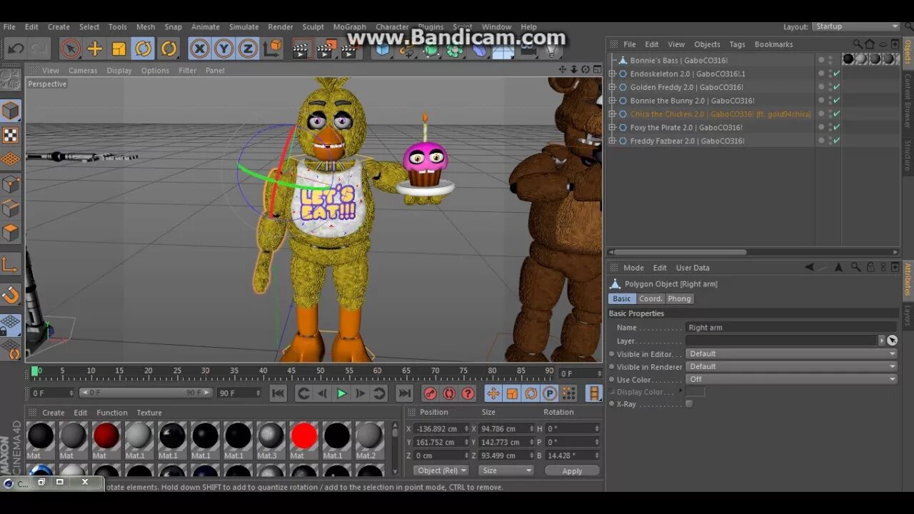
Task: Open the Mesh menu
Action: [x=146, y=27]
